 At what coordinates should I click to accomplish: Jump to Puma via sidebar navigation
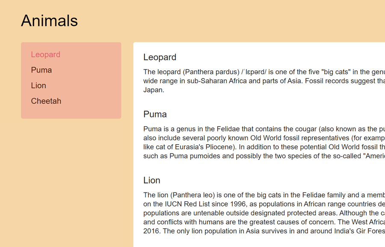[41, 70]
